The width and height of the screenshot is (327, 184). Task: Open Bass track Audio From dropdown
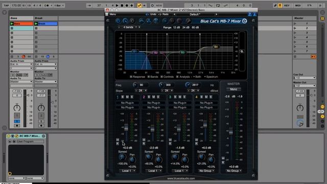click(21, 64)
